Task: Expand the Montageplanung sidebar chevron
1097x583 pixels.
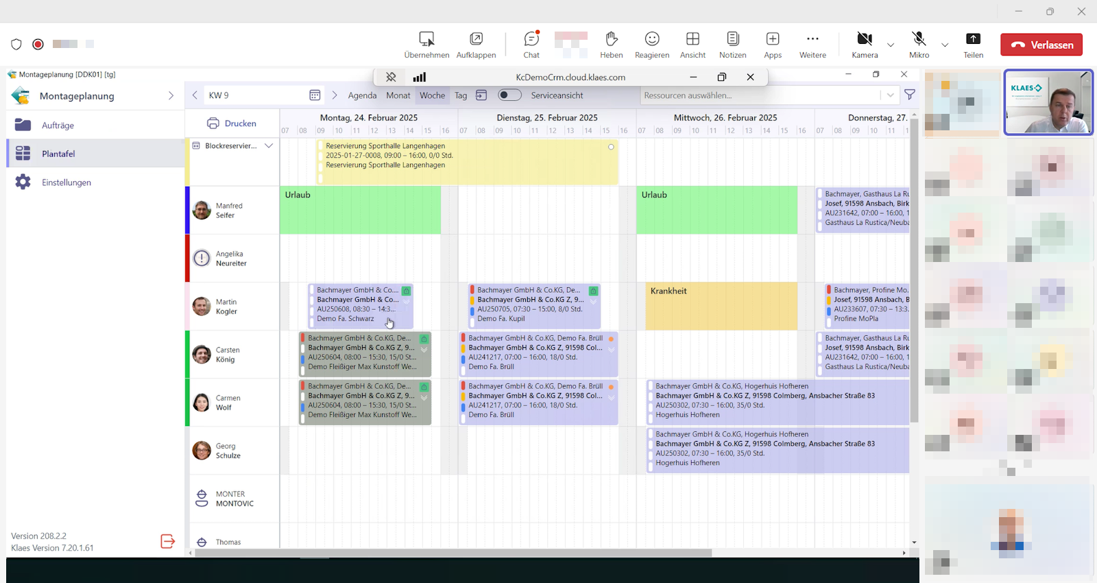Action: point(171,96)
